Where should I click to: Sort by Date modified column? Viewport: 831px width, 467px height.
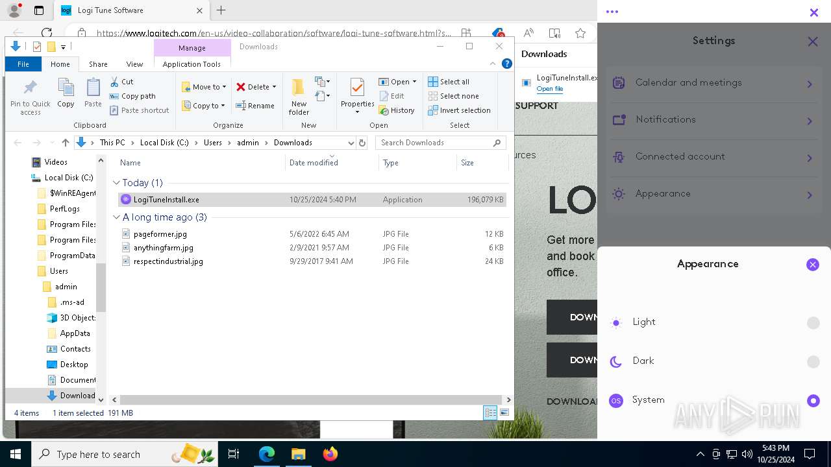click(332, 163)
